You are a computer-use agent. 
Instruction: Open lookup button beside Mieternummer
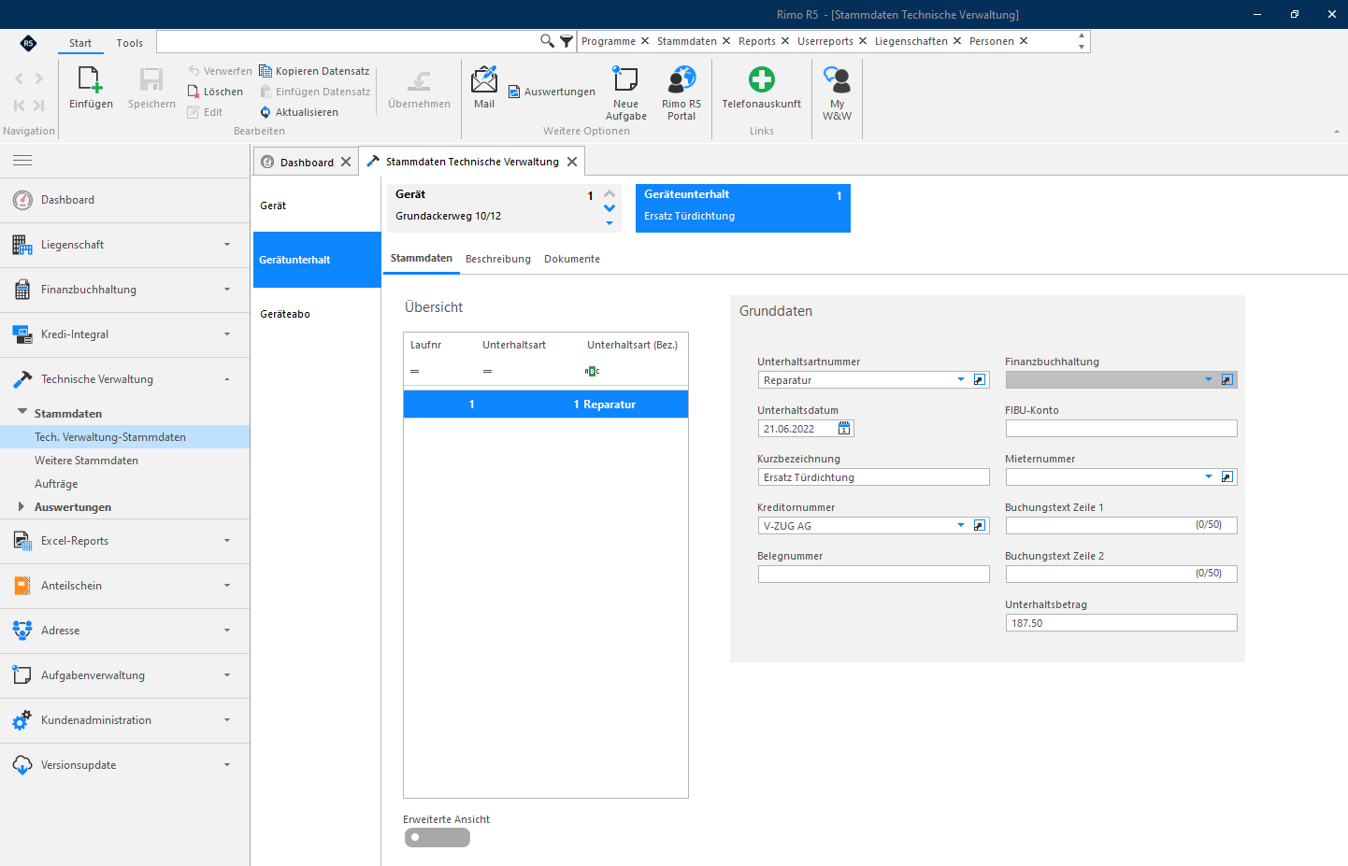(x=1227, y=477)
